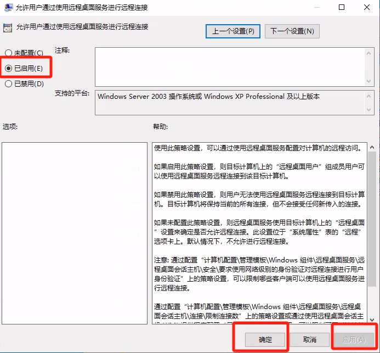Image resolution: width=380 pixels, height=353 pixels.
Task: Click the help panel scrollbar thumb
Action: (x=371, y=220)
